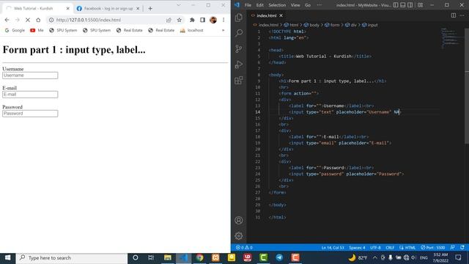The image size is (469, 264).
Task: Stop loading the page in Chrome
Action: pyautogui.click(x=28, y=20)
